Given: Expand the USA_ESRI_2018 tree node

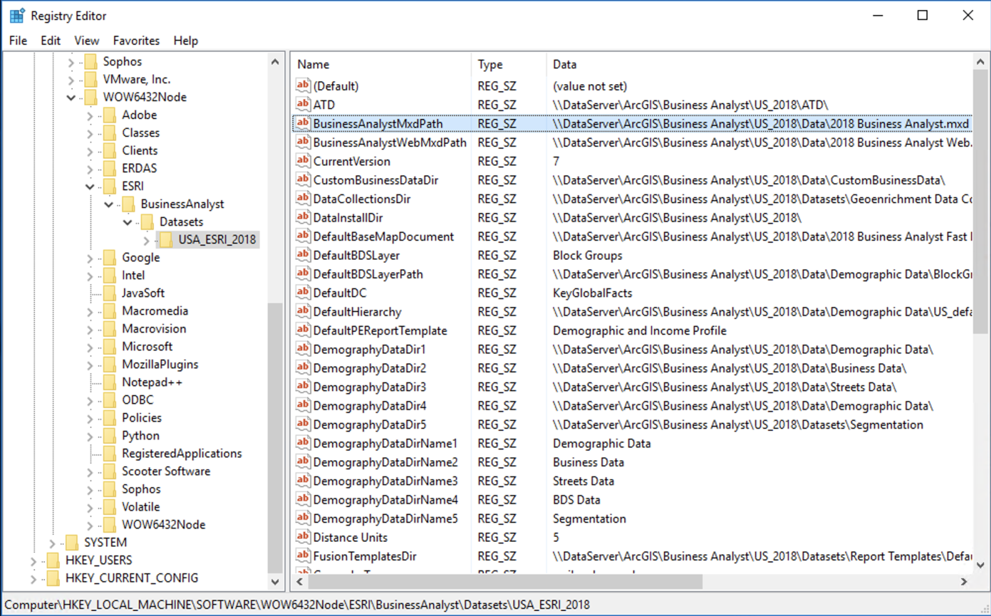Looking at the screenshot, I should pyautogui.click(x=146, y=240).
